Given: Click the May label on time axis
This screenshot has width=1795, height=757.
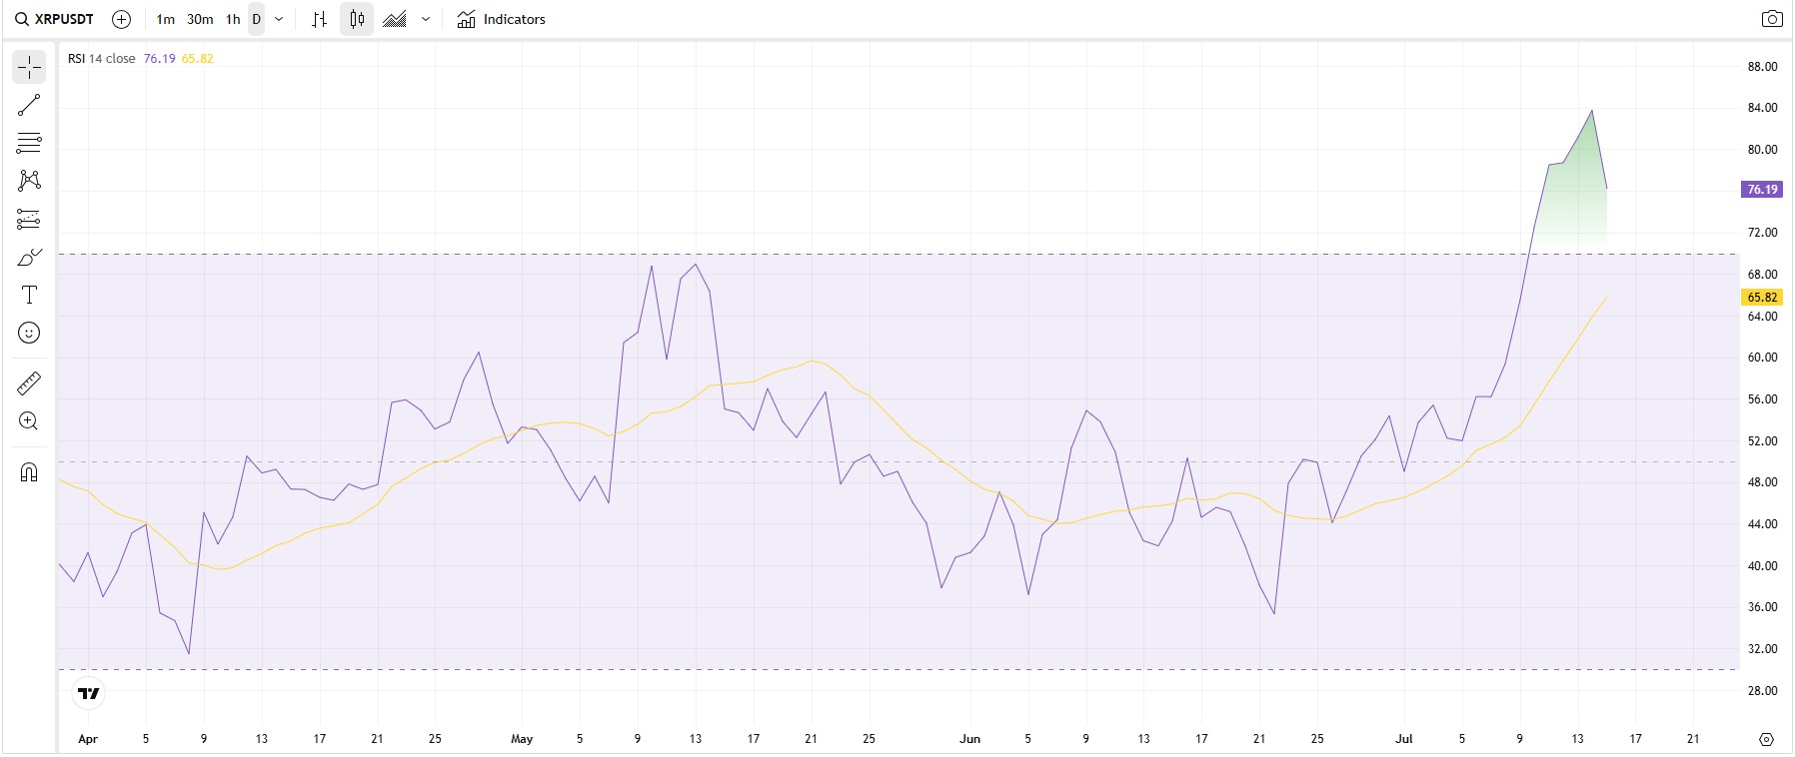Looking at the screenshot, I should 522,739.
